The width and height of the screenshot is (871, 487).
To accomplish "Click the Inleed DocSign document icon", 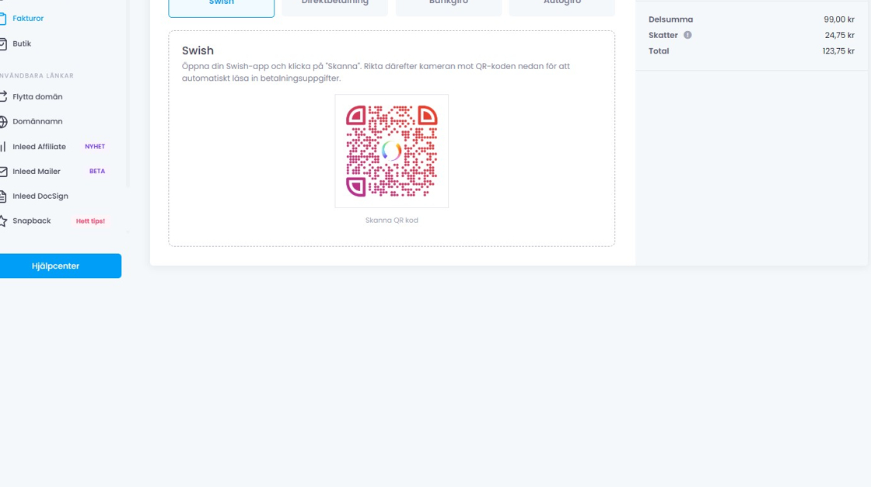I will [3, 197].
